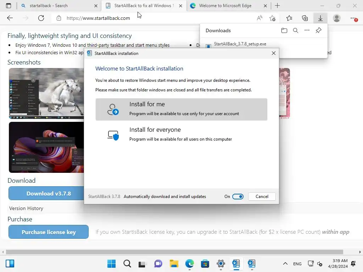
Task: Close the startallback - Search tab
Action: pos(96,6)
